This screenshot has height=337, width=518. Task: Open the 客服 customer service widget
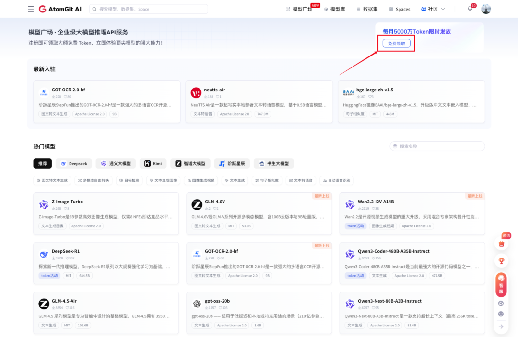pos(501,285)
